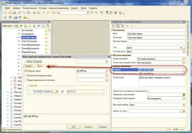Uncheck the Формат даты checkbox
The image size is (192, 133).
coord(25,71)
